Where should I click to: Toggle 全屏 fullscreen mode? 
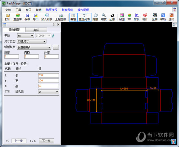155,17
